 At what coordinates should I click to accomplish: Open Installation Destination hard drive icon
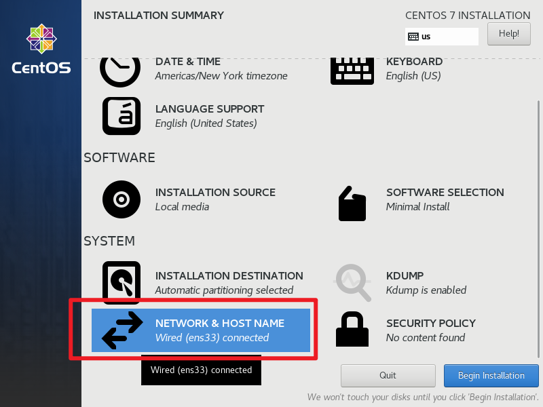(121, 282)
